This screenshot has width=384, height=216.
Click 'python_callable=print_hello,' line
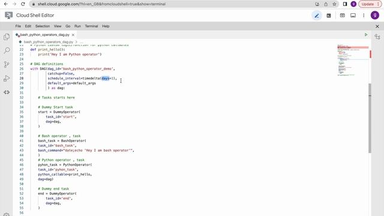[x=65, y=175]
